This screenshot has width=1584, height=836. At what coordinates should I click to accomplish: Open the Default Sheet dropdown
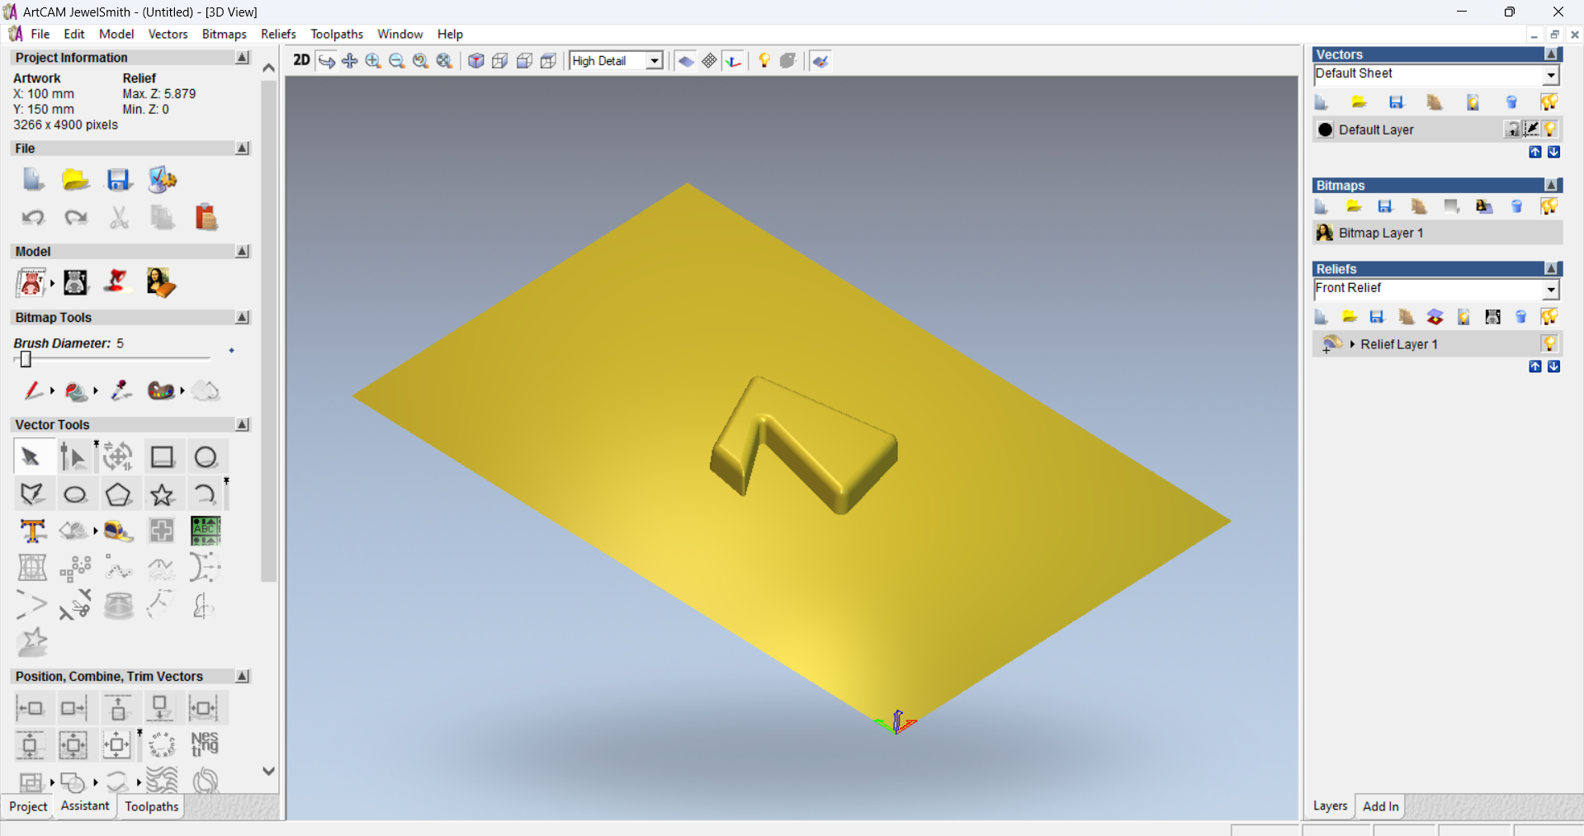click(1551, 74)
